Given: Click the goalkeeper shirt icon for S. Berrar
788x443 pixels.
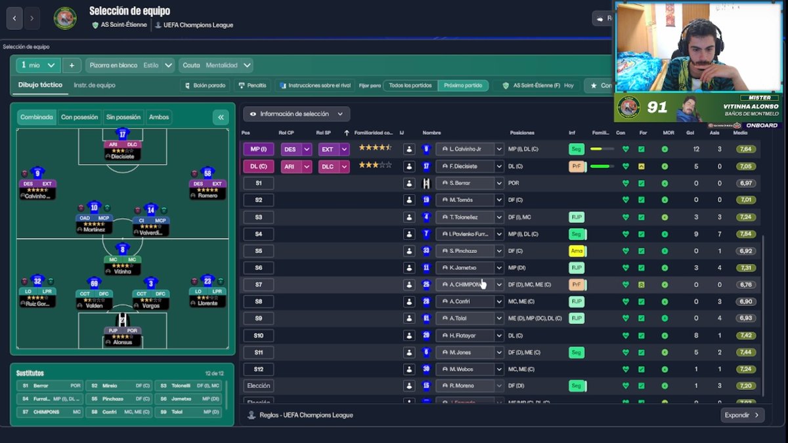Looking at the screenshot, I should pos(426,183).
